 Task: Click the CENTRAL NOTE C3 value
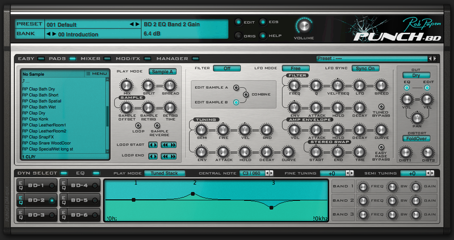click(251, 173)
